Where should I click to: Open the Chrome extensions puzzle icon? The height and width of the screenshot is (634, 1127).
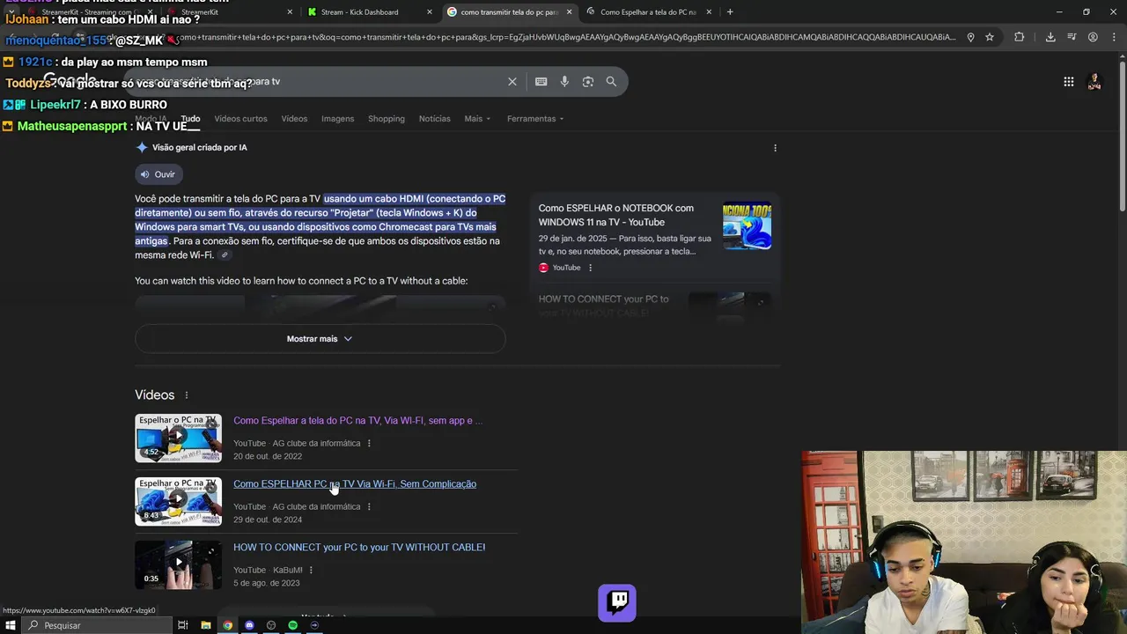point(1020,37)
